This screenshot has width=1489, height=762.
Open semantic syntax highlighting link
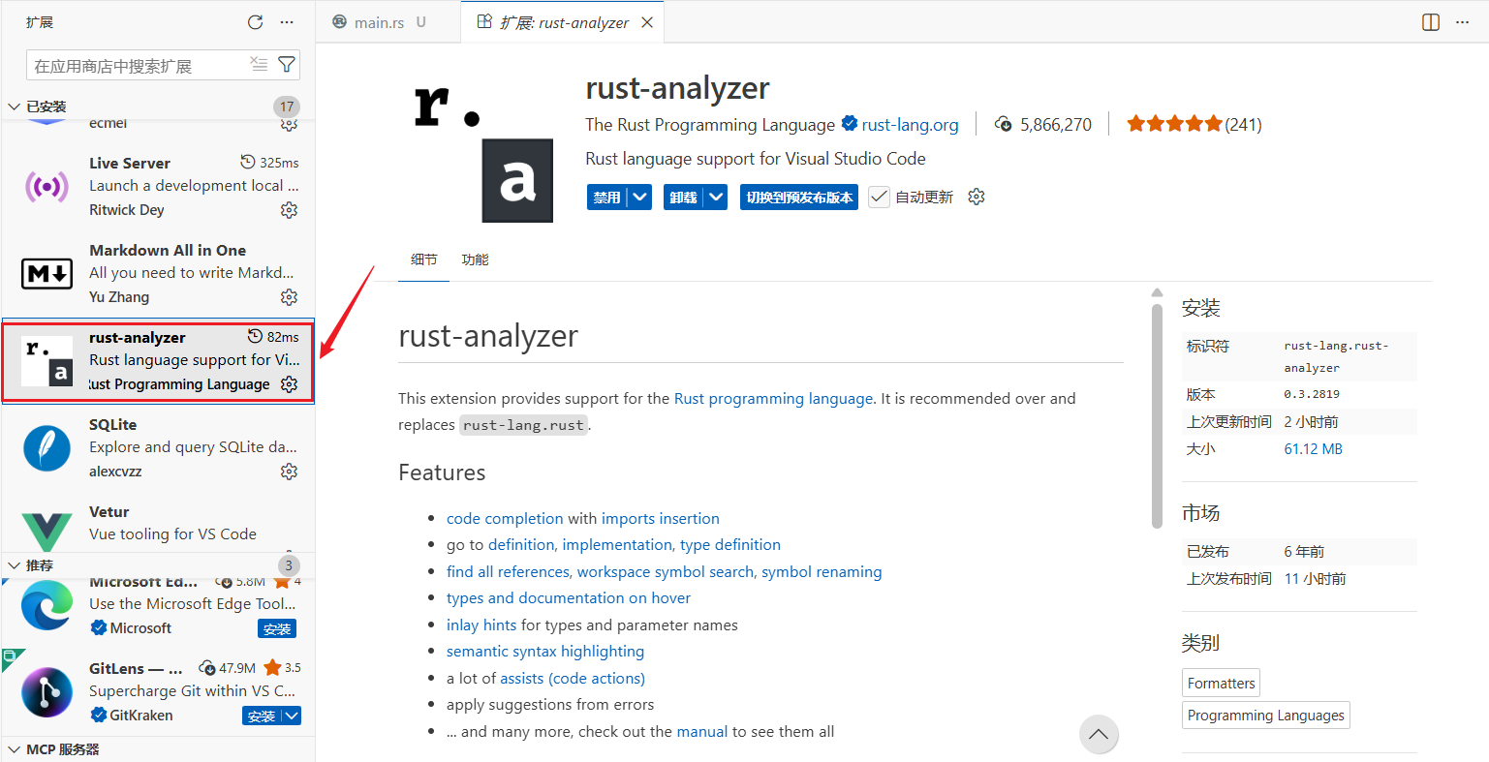[x=545, y=652]
